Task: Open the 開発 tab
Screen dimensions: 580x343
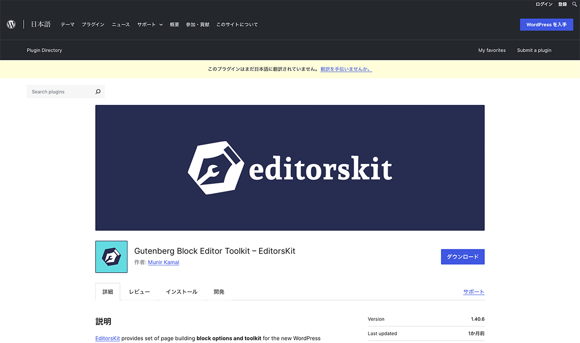Action: pos(219,292)
